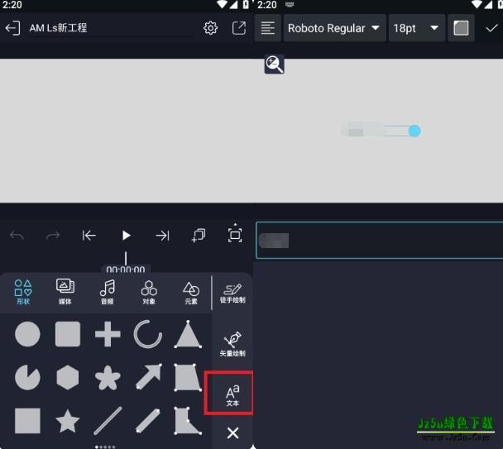Open project settings gear
Viewport: 503px width, 449px height.
coord(211,28)
